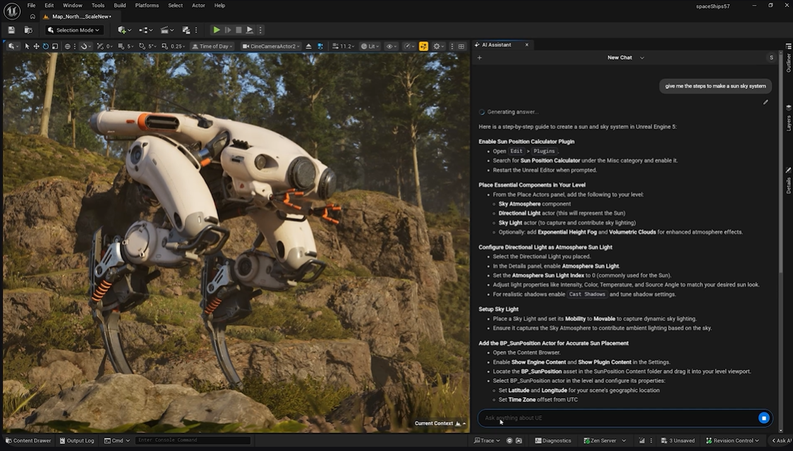793x451 pixels.
Task: Focus the Enter Console Command field
Action: click(193, 440)
